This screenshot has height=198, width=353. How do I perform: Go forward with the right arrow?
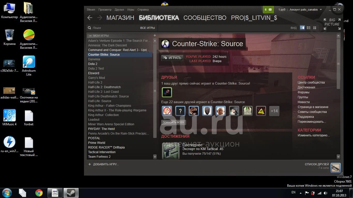99,18
